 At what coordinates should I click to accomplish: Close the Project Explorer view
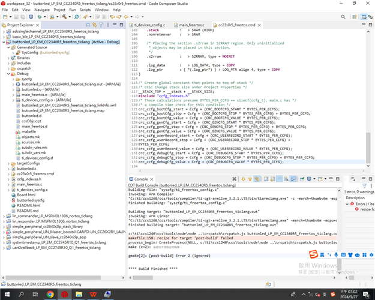pos(38,25)
